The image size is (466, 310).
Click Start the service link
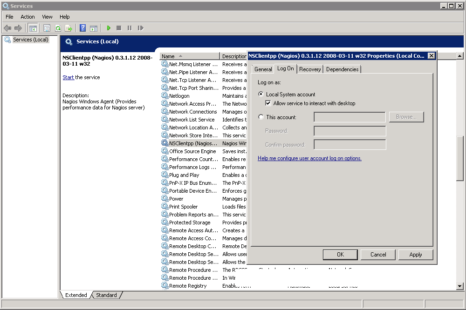click(68, 77)
